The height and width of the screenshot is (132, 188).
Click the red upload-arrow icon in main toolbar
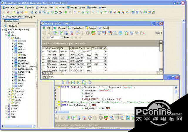[x=60, y=12]
